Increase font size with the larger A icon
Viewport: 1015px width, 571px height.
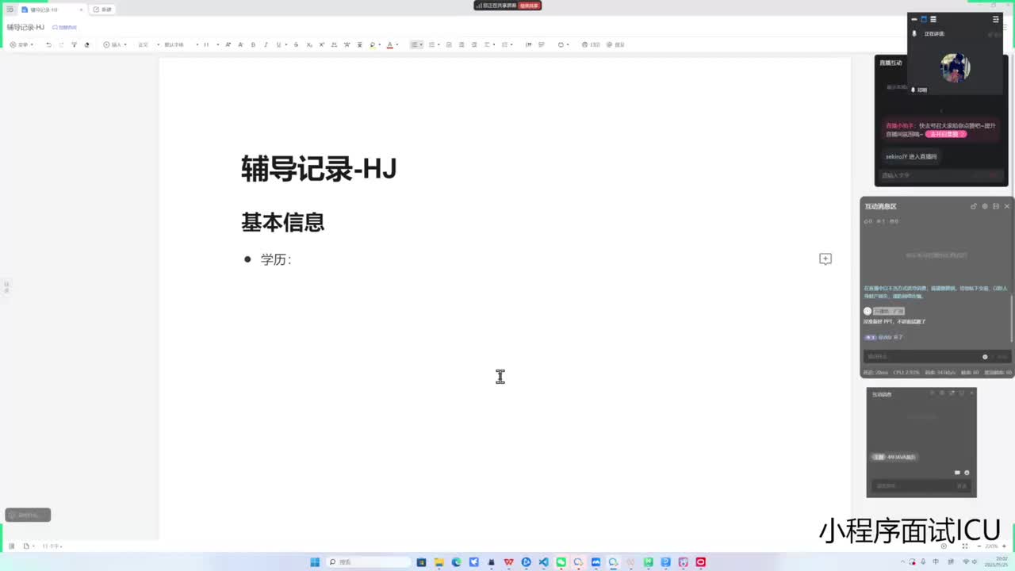click(228, 44)
